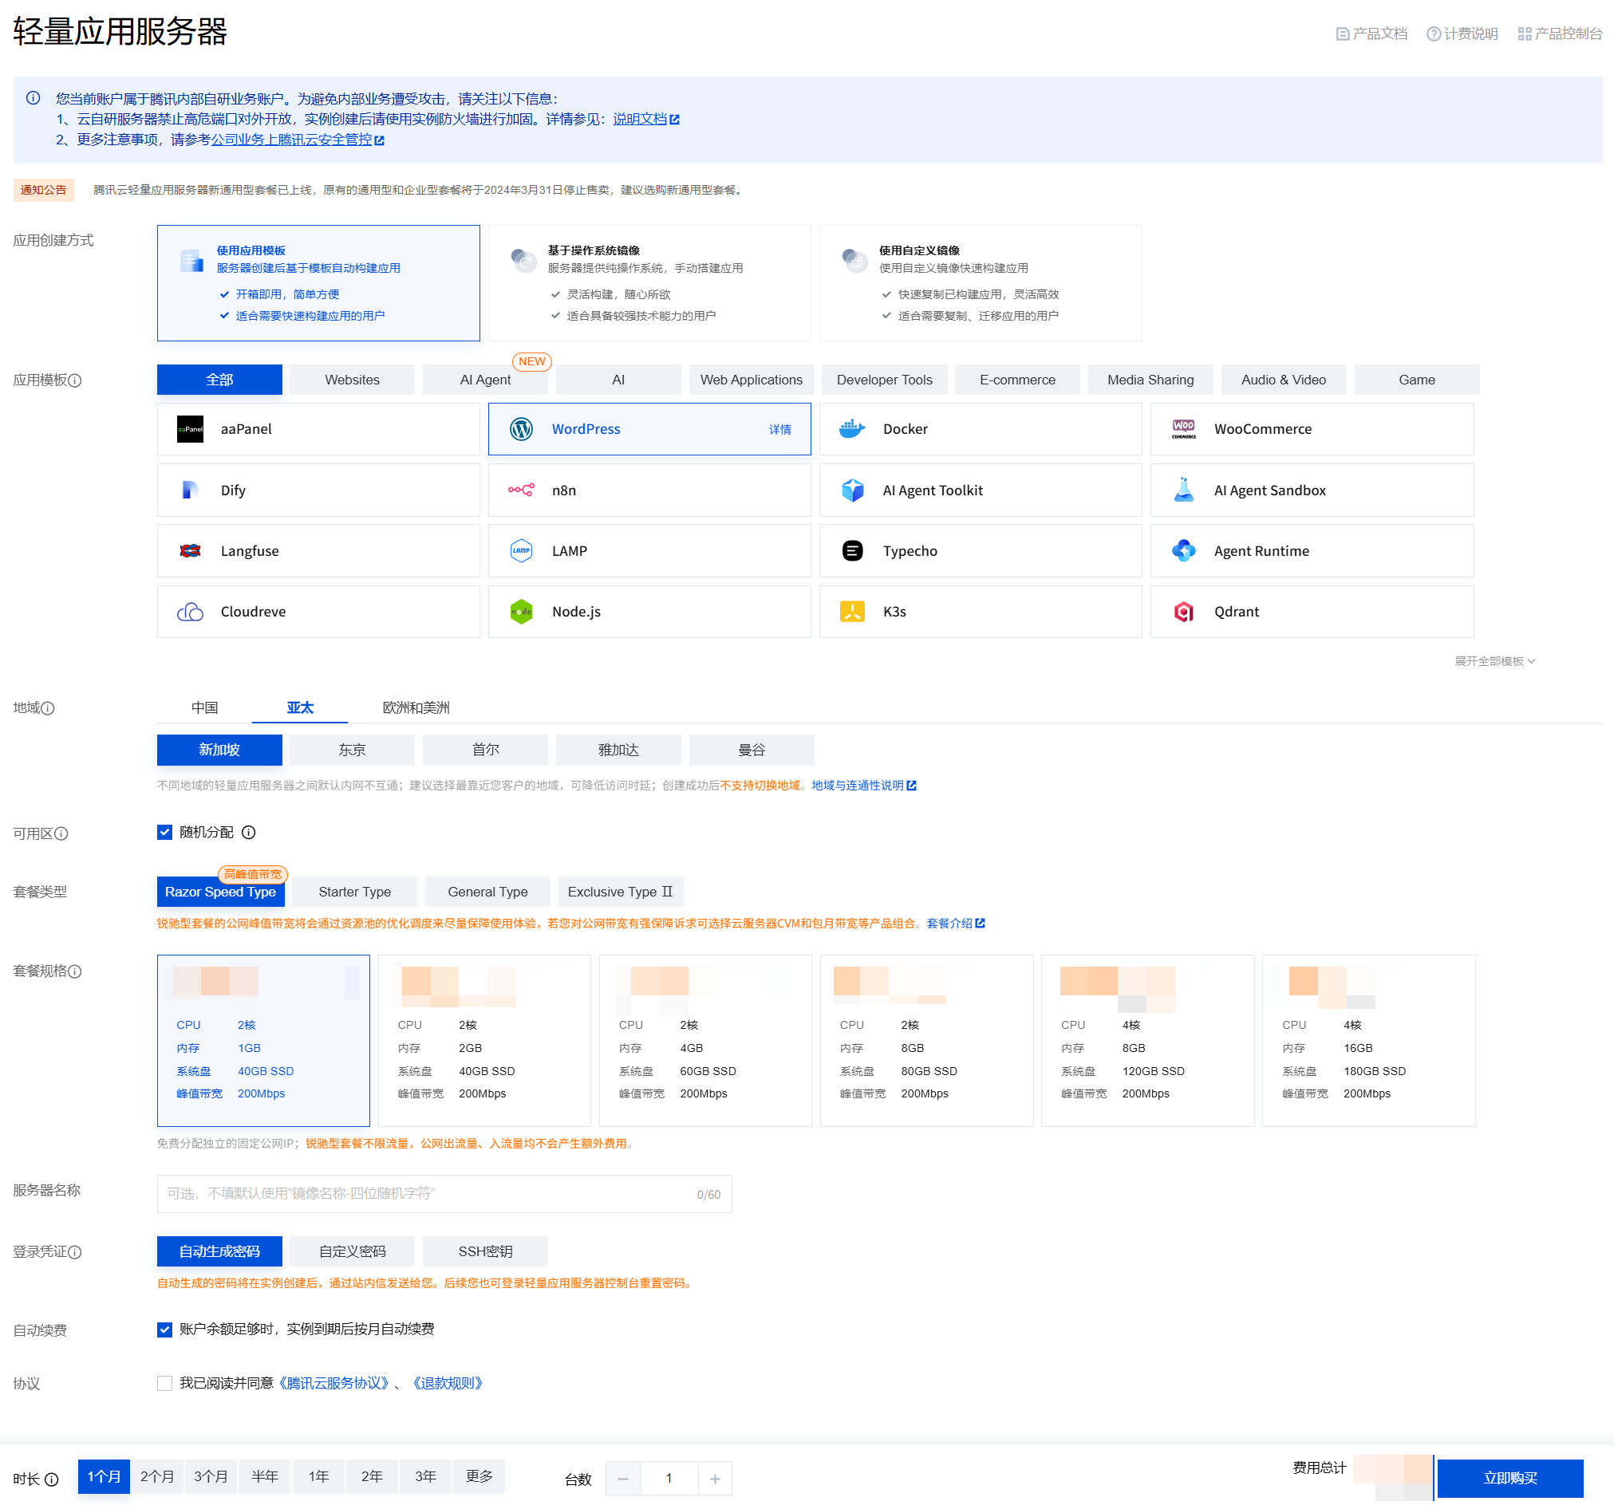Viewport: 1614px width, 1505px height.
Task: Pick the WooCommerce template icon
Action: click(x=1183, y=428)
